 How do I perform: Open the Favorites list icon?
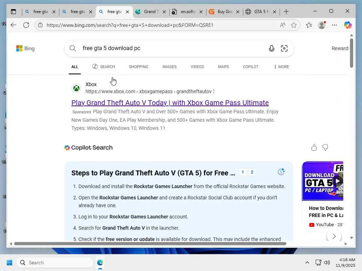tap(309, 25)
